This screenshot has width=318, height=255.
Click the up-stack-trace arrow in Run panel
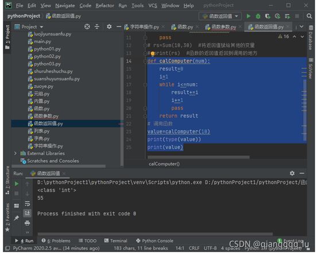click(27, 184)
